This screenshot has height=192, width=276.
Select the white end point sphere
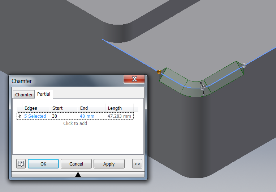[244, 65]
